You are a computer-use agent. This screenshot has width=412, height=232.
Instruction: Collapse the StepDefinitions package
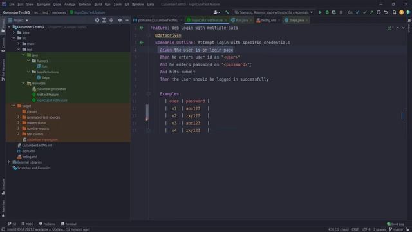point(28,72)
